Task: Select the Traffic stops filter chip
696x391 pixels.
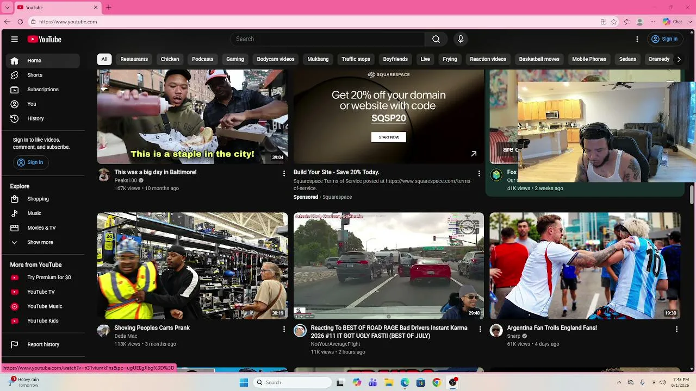Action: (356, 59)
